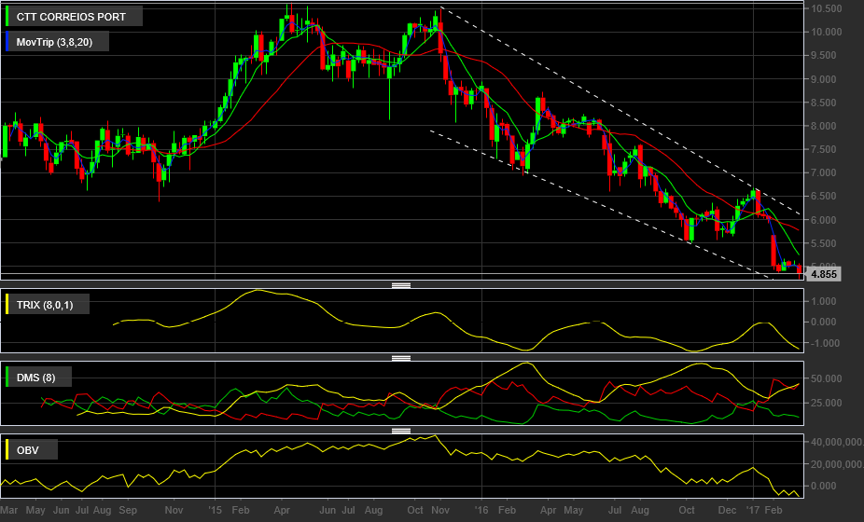This screenshot has height=522, width=864.
Task: Select the '16 year marker on time axis
Action: tap(481, 510)
